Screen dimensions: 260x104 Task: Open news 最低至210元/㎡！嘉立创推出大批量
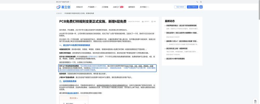[x=182, y=41]
